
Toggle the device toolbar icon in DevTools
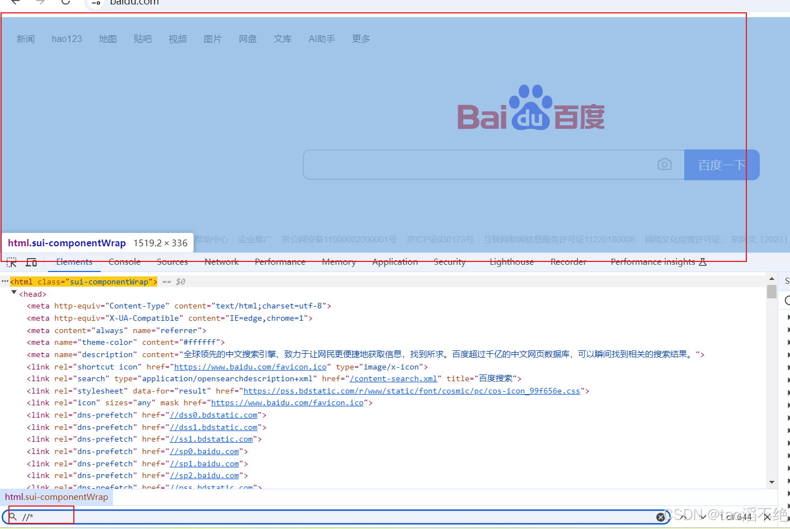tap(31, 262)
